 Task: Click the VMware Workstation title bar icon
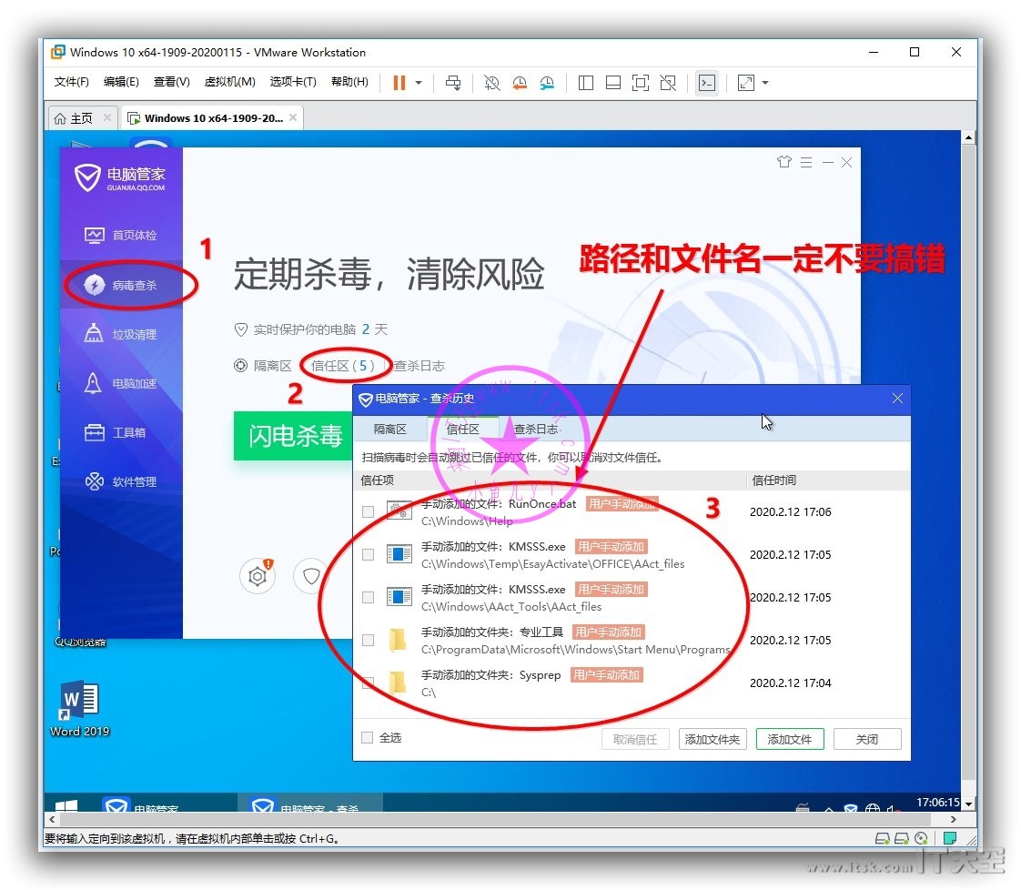(x=58, y=52)
